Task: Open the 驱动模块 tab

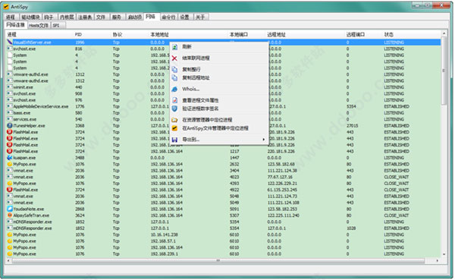Action: (30, 17)
